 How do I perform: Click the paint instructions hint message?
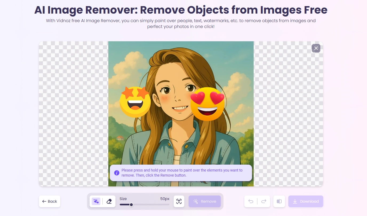point(182,173)
